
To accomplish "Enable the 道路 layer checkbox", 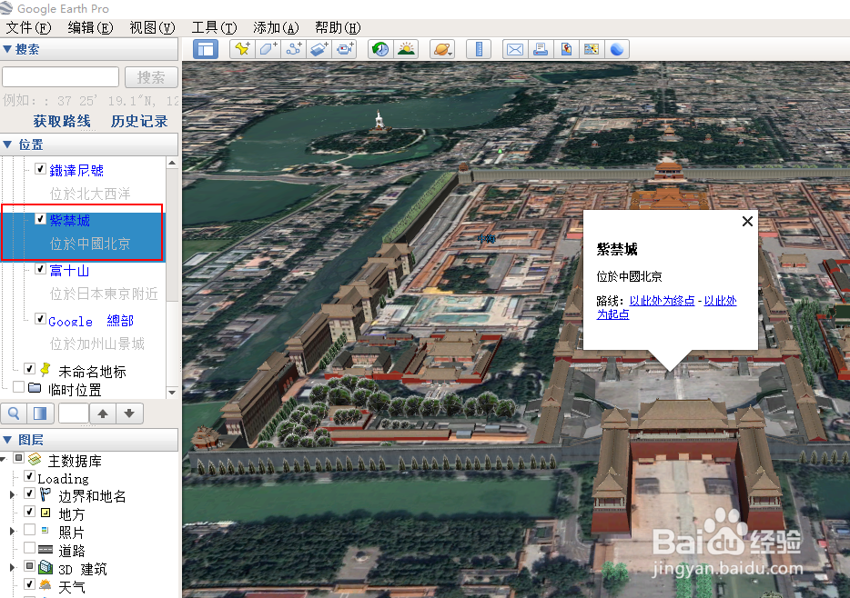I will 30,548.
